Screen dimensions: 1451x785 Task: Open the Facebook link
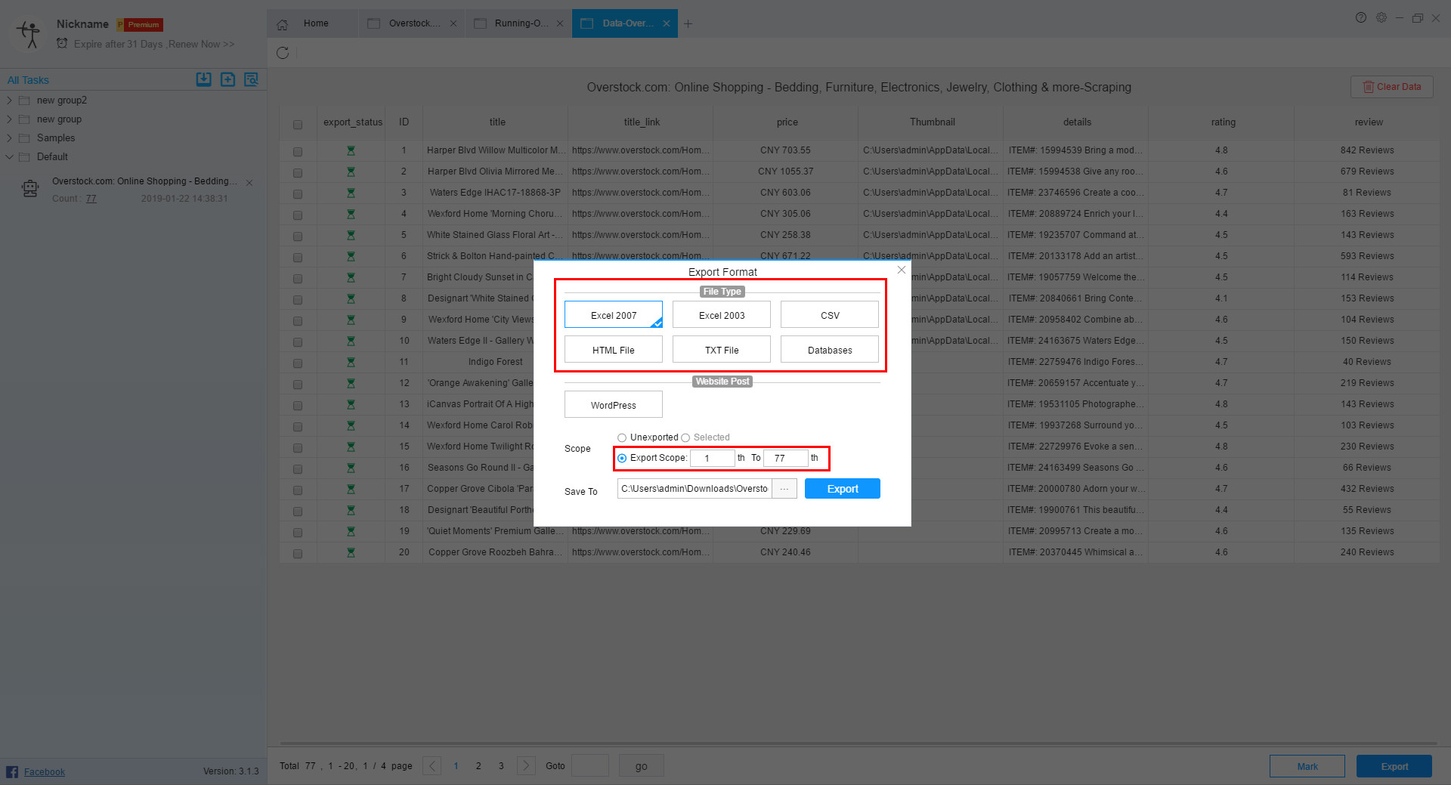point(45,771)
